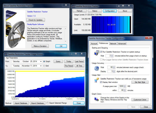Click the Refresh button in main window
This screenshot has width=156, height=113.
(x=80, y=11)
